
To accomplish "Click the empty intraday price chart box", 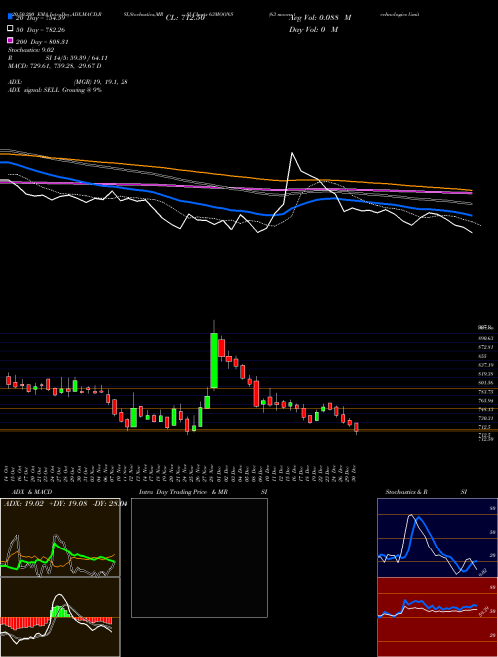I will pyautogui.click(x=199, y=557).
